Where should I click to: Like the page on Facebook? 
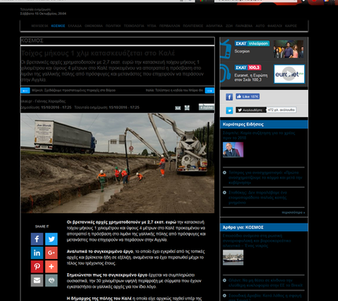pyautogui.click(x=248, y=96)
